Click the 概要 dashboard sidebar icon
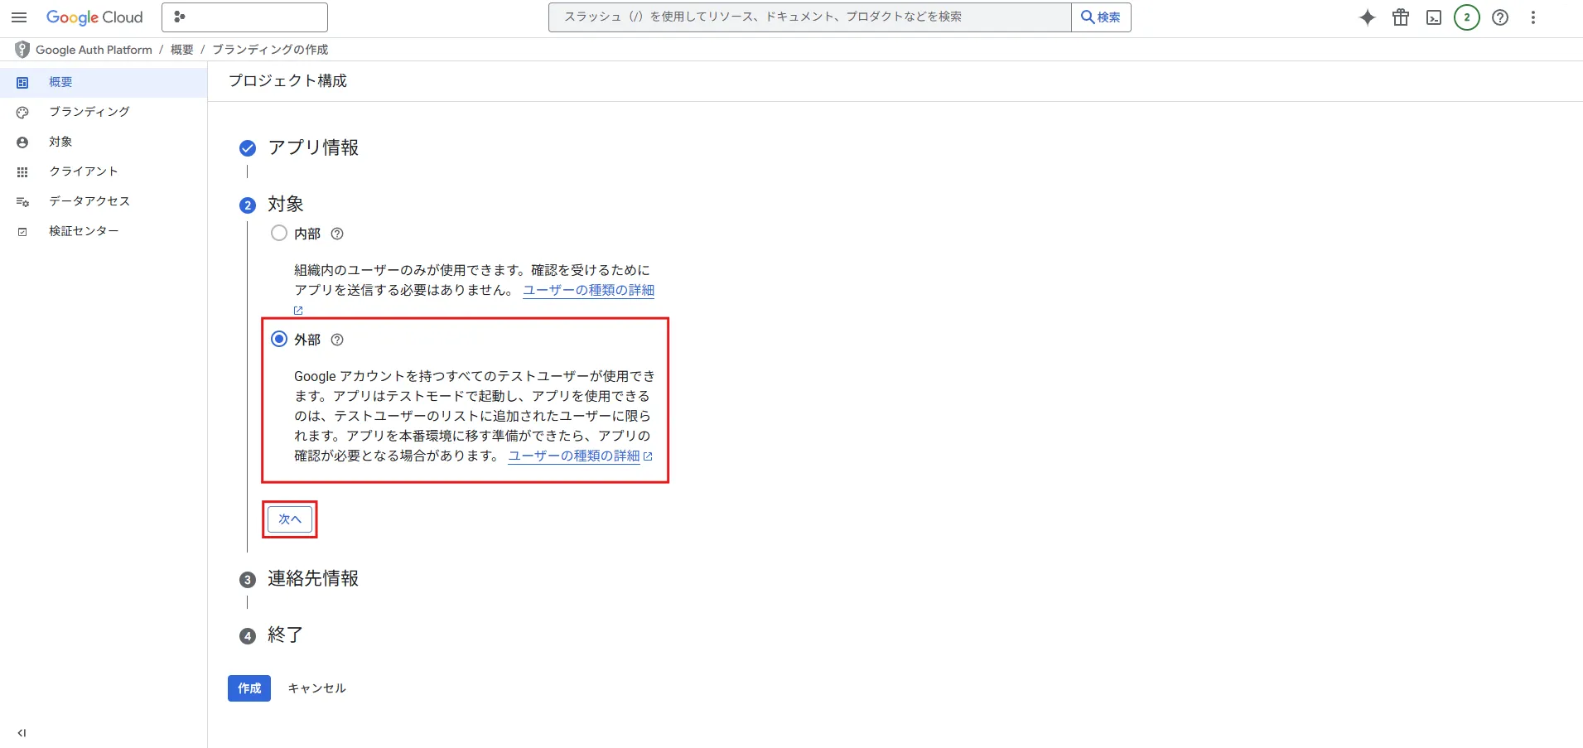 22,83
